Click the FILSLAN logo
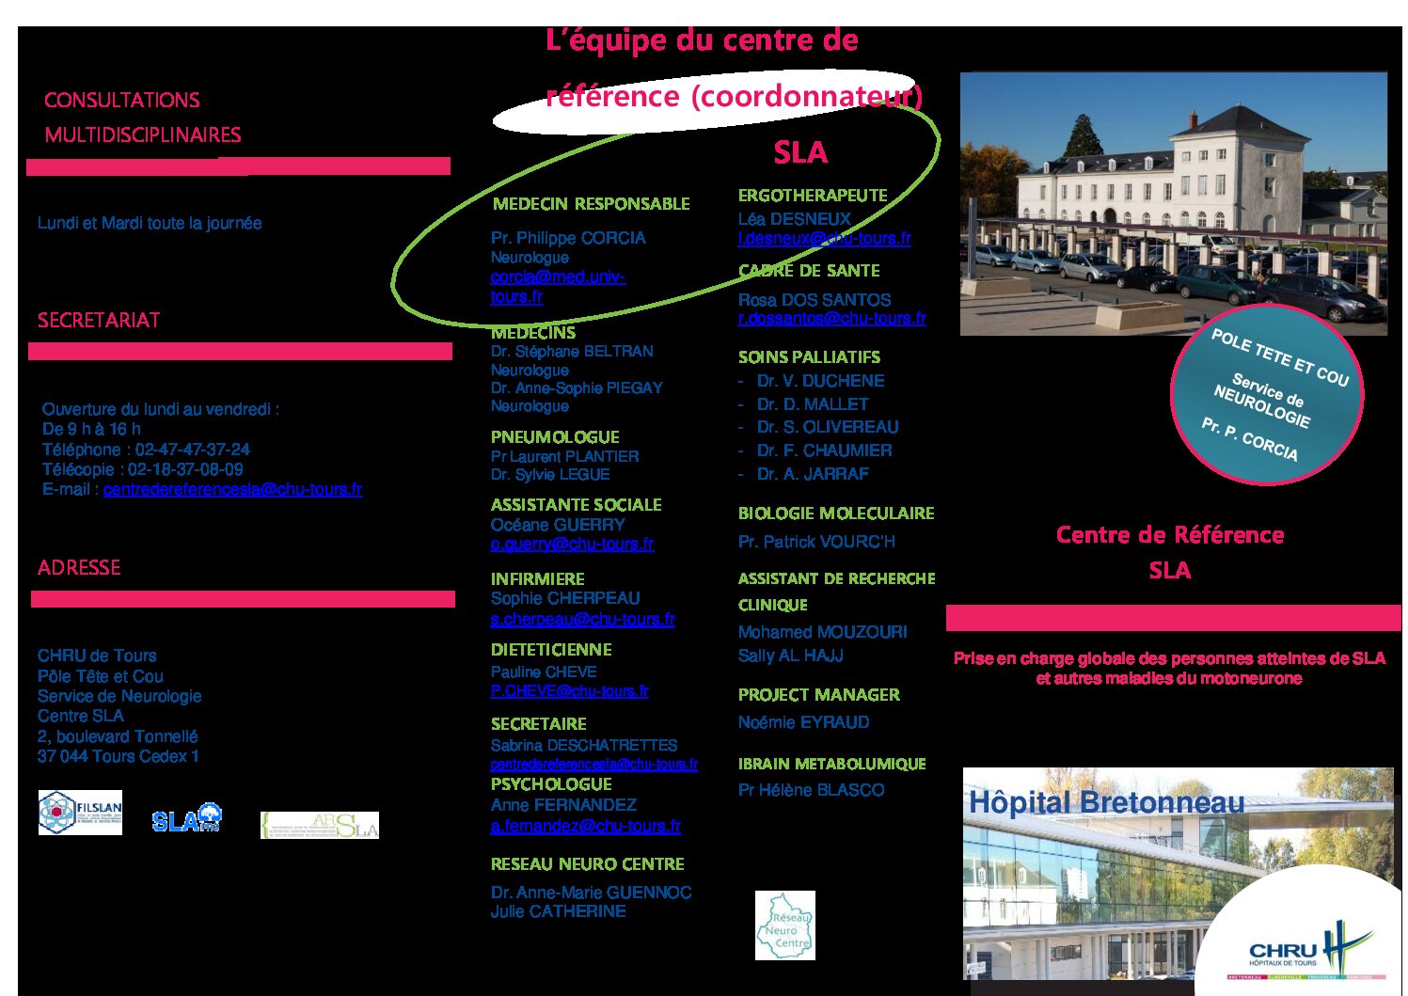The height and width of the screenshot is (996, 1408). pyautogui.click(x=80, y=812)
